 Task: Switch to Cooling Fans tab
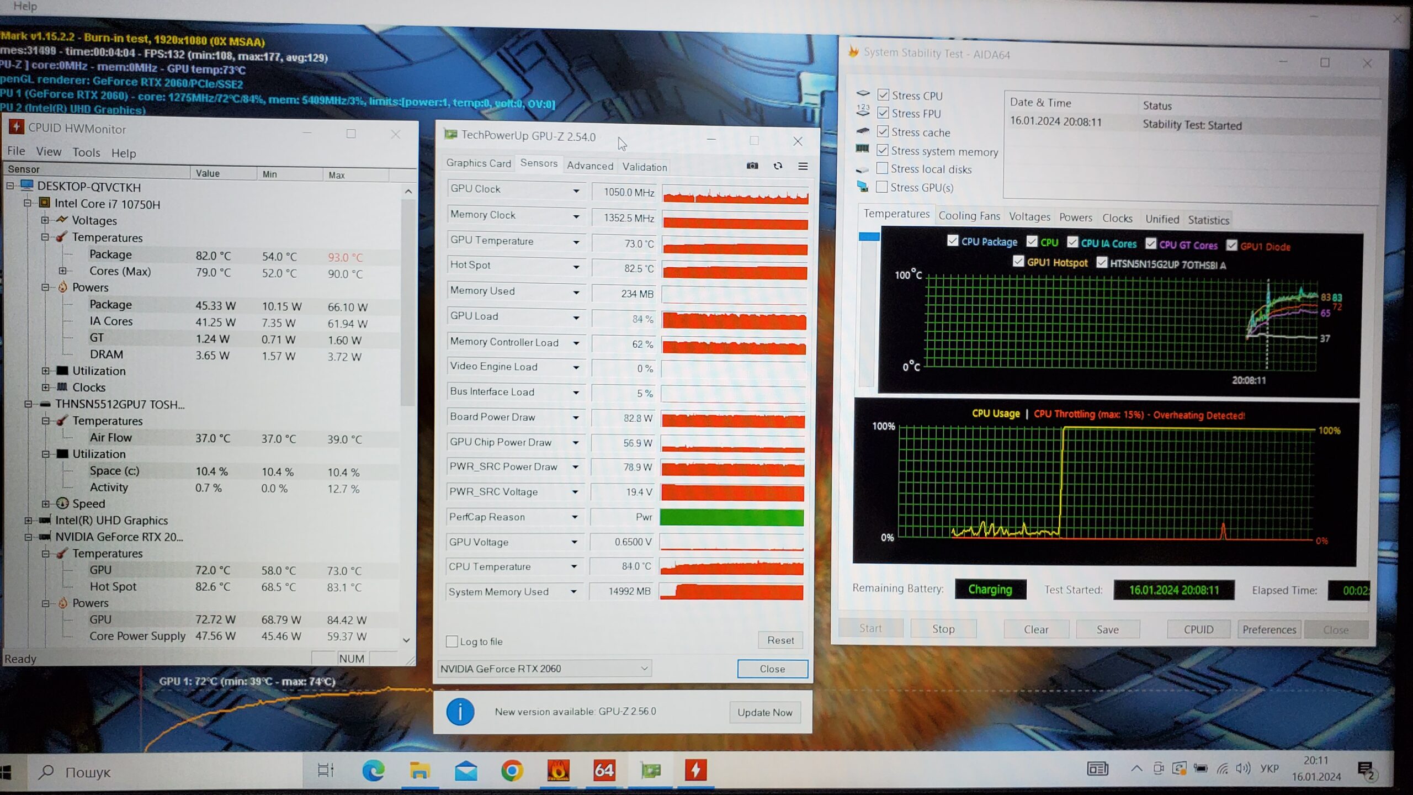point(969,216)
